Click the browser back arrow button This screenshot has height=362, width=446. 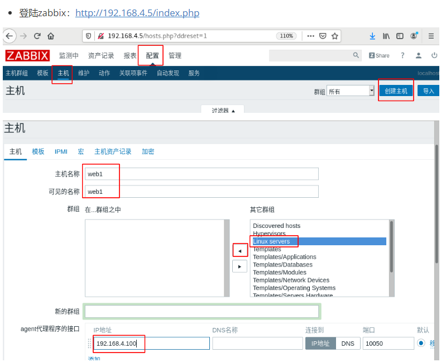coord(9,36)
